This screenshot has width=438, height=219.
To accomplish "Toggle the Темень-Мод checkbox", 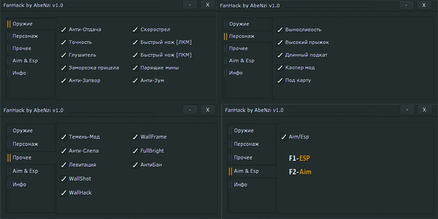I will click(64, 137).
